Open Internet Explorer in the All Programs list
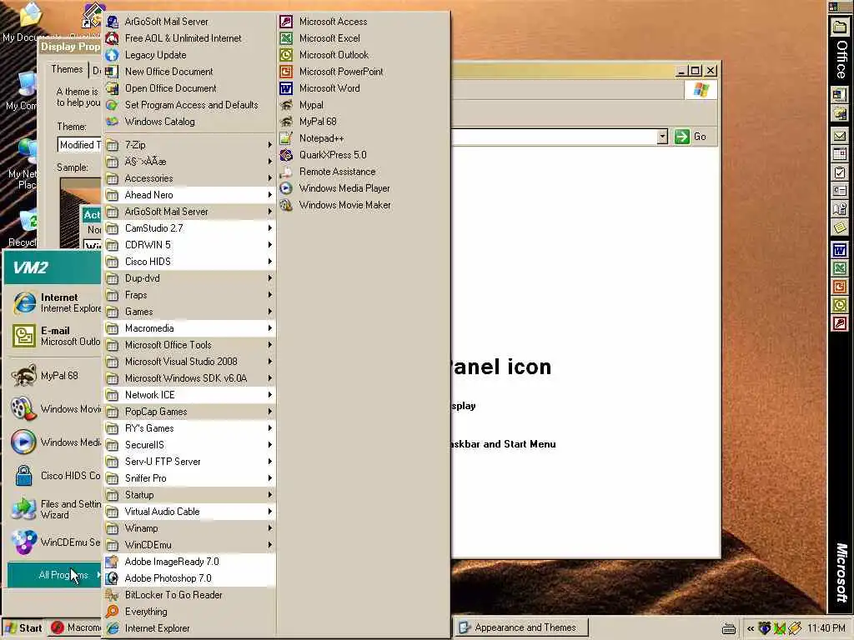The height and width of the screenshot is (640, 854). [x=189, y=628]
